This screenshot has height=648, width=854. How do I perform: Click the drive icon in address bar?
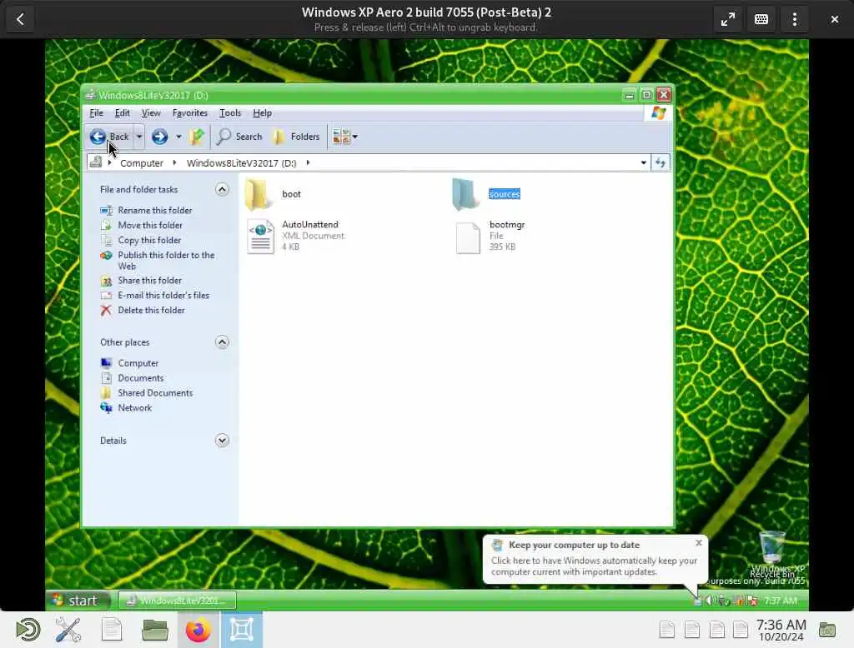[x=96, y=162]
